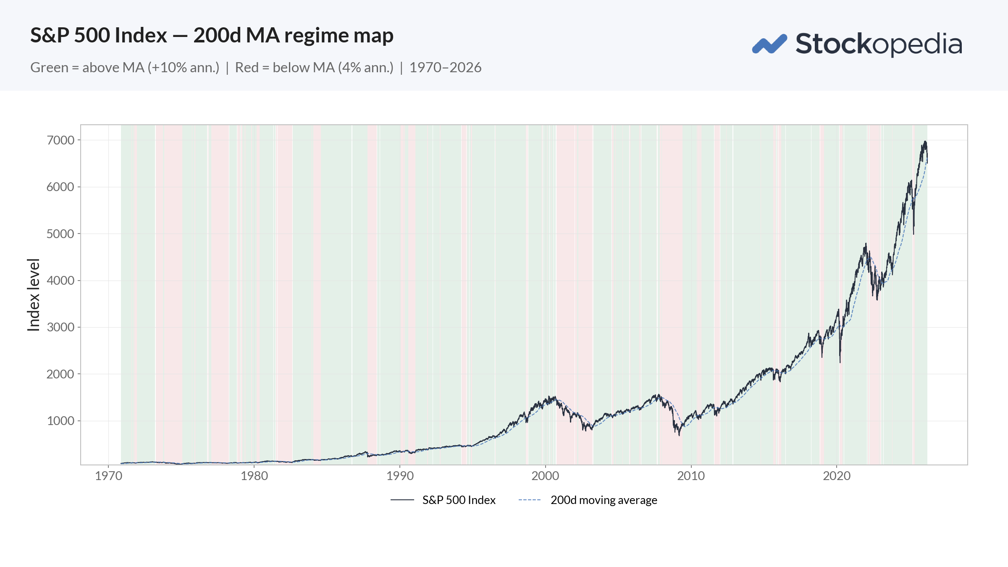
Task: Select the "200d moving average" legend label
Action: point(604,500)
